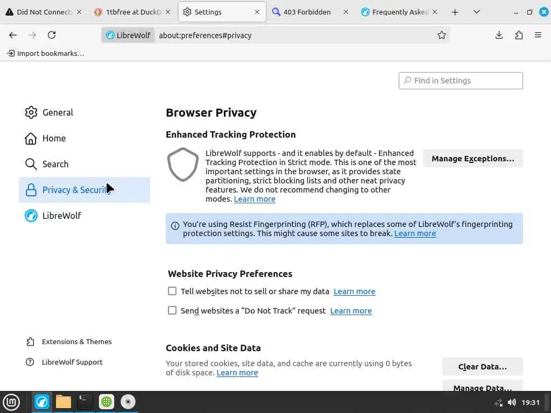Close the Did Not Connect tab
Image resolution: width=551 pixels, height=413 pixels.
coord(79,12)
